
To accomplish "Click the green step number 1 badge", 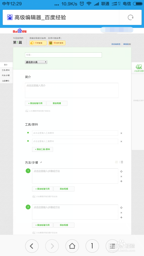I will click(28, 171).
